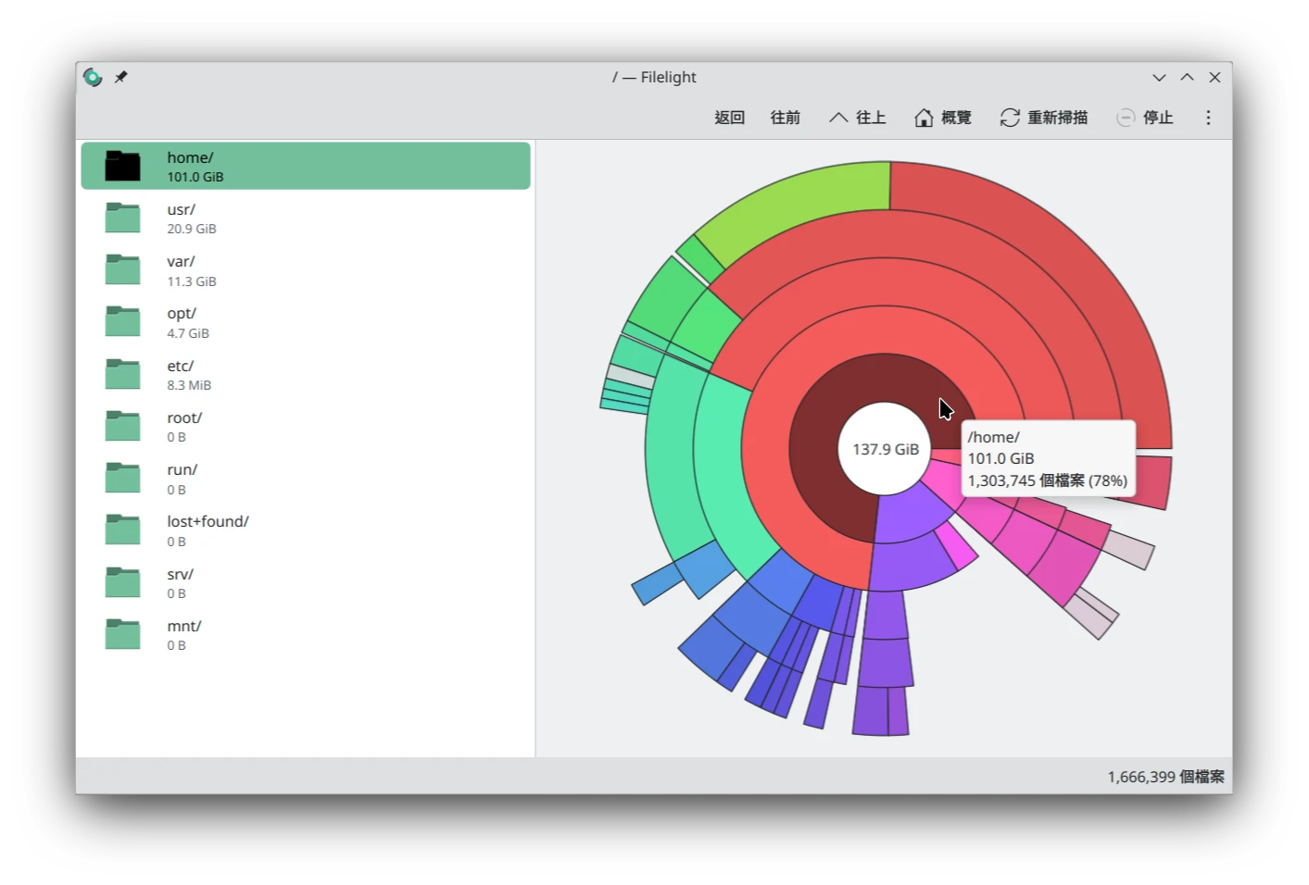Click the 往前 (Forward) toolbar button
1309x885 pixels.
tap(785, 118)
